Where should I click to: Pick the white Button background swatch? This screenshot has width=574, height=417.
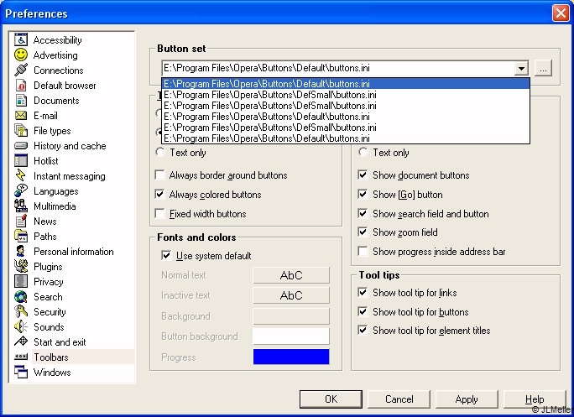coord(291,336)
